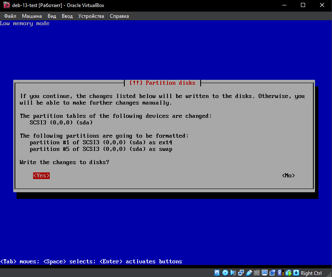Open the display settings status icon
The height and width of the screenshot is (277, 332).
pos(265,273)
